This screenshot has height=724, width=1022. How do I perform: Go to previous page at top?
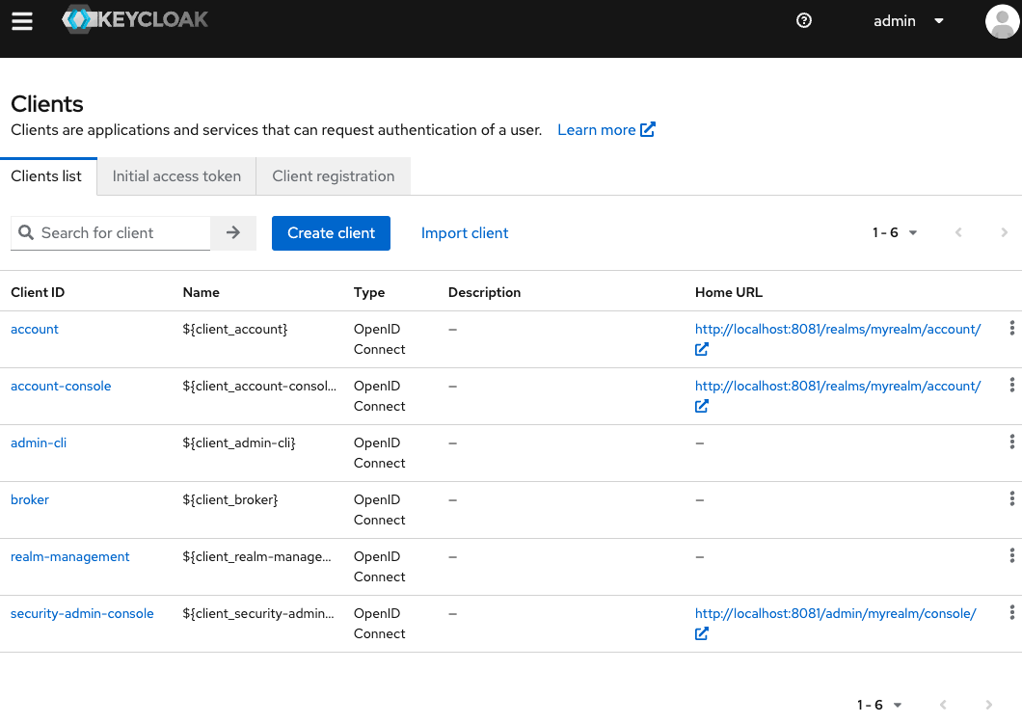[x=958, y=232]
